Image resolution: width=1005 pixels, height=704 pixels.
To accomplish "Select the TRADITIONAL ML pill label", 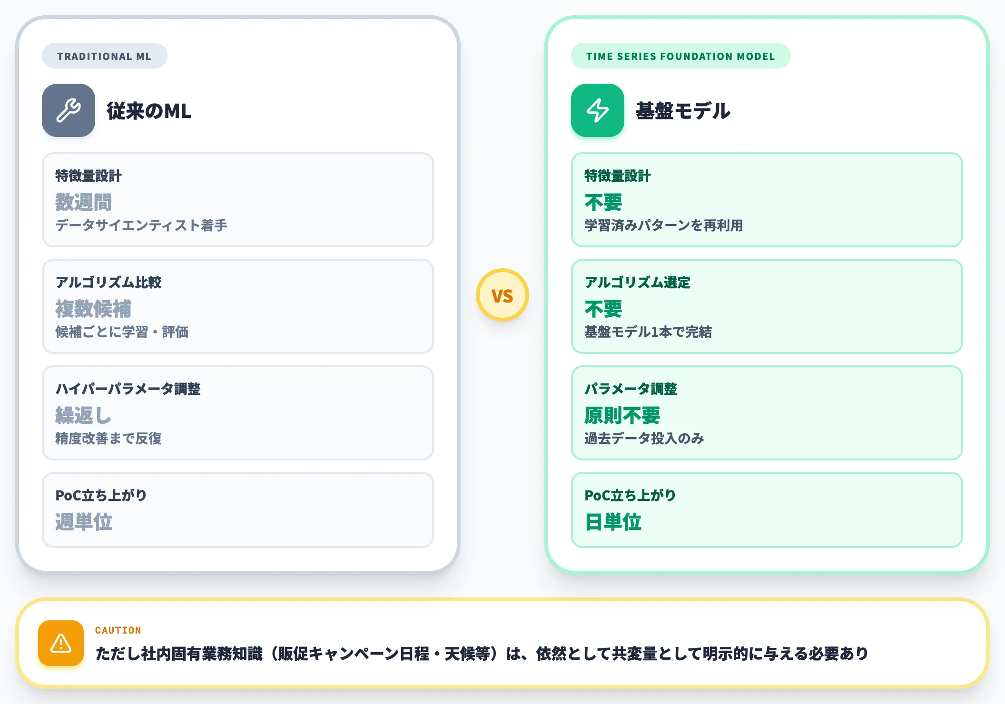I will pos(104,56).
